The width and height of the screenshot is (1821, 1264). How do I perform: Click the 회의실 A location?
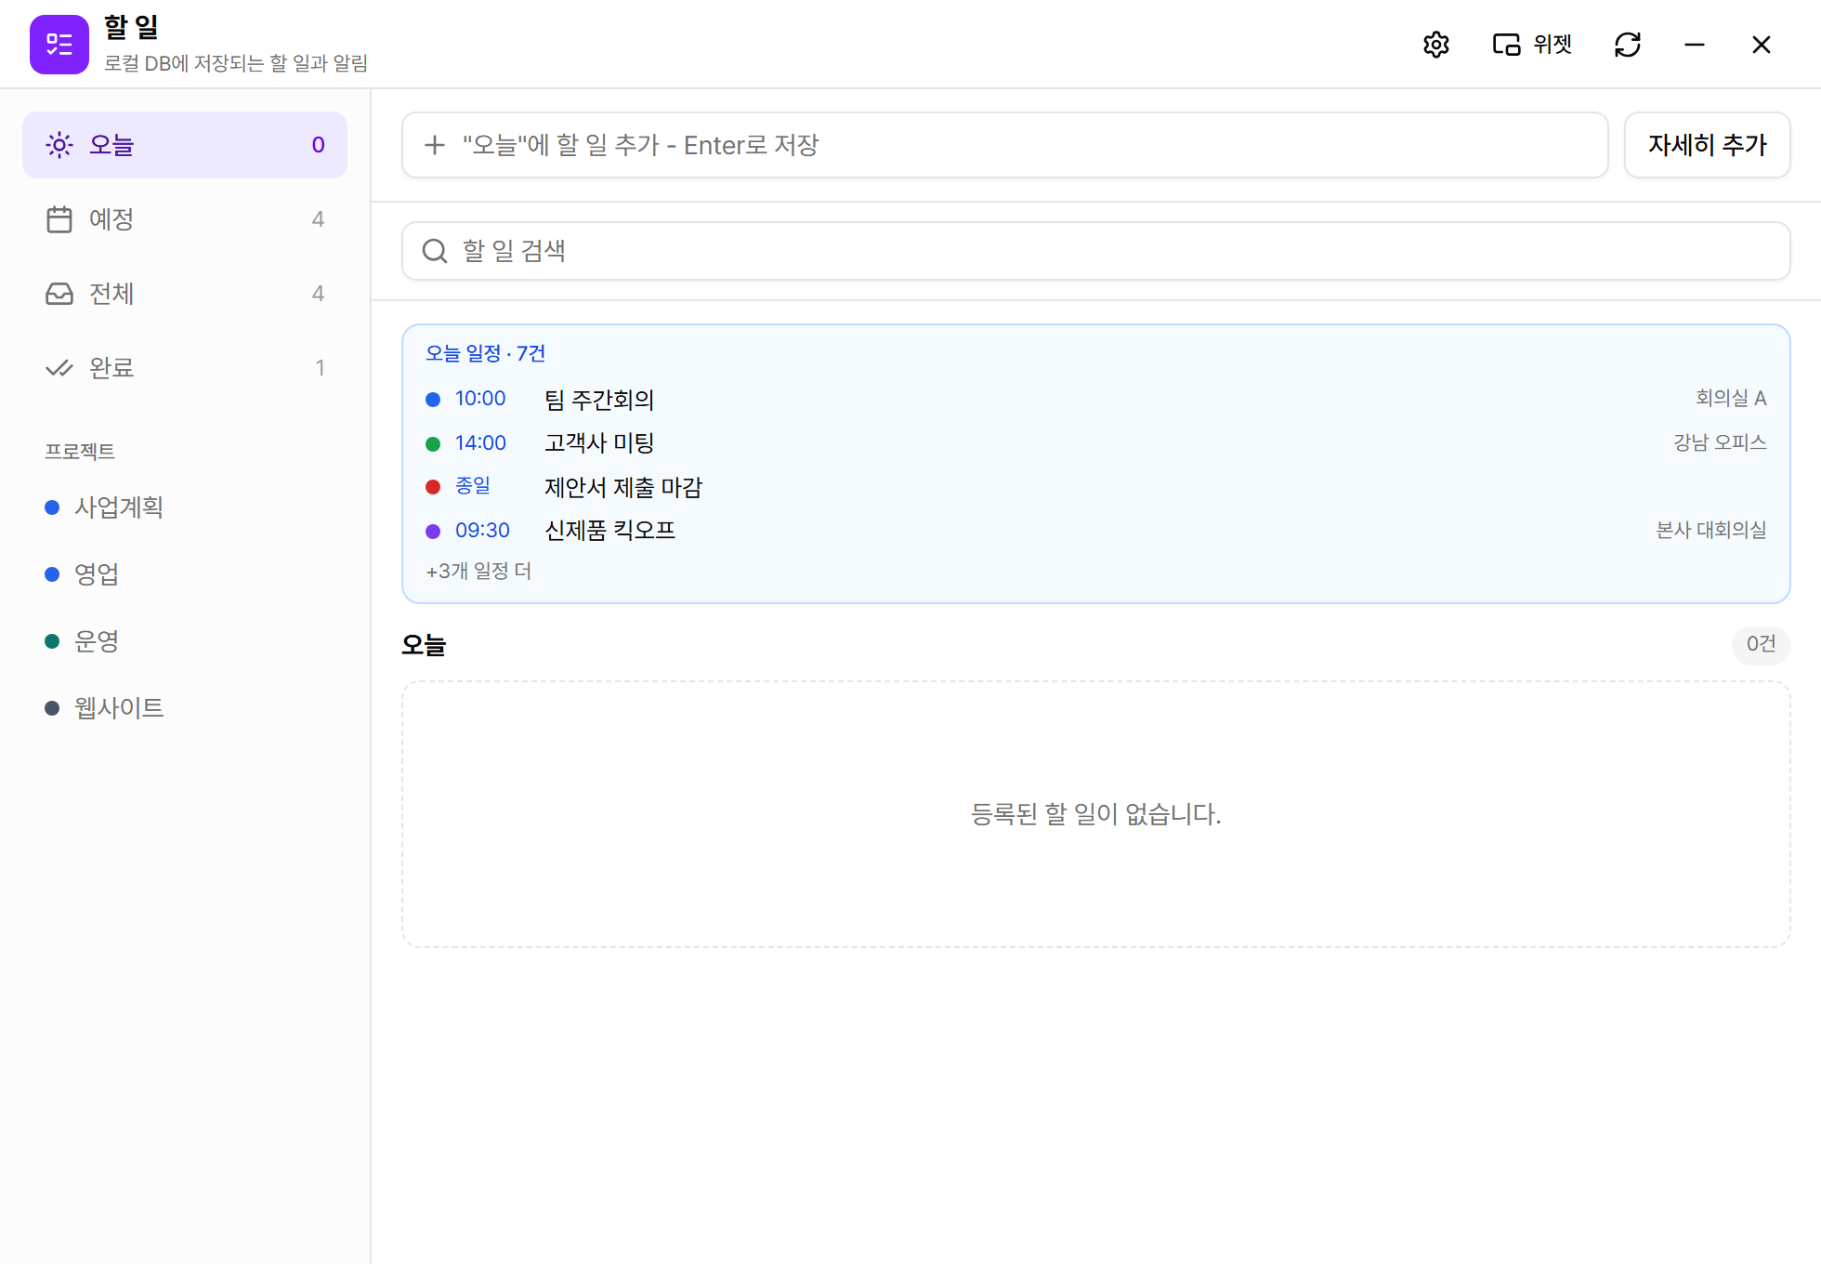coord(1731,398)
